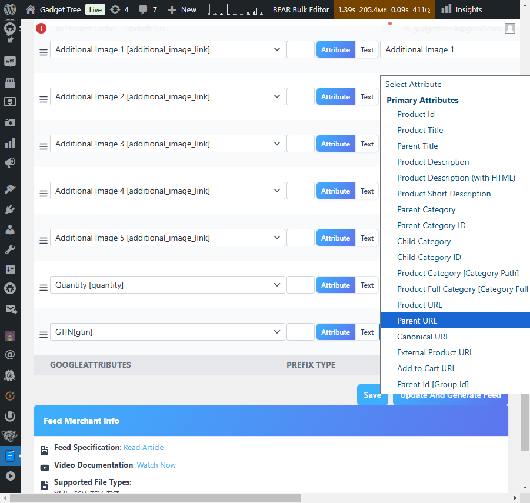
Task: Open the GTIN[gtin] dropdown
Action: click(168, 332)
